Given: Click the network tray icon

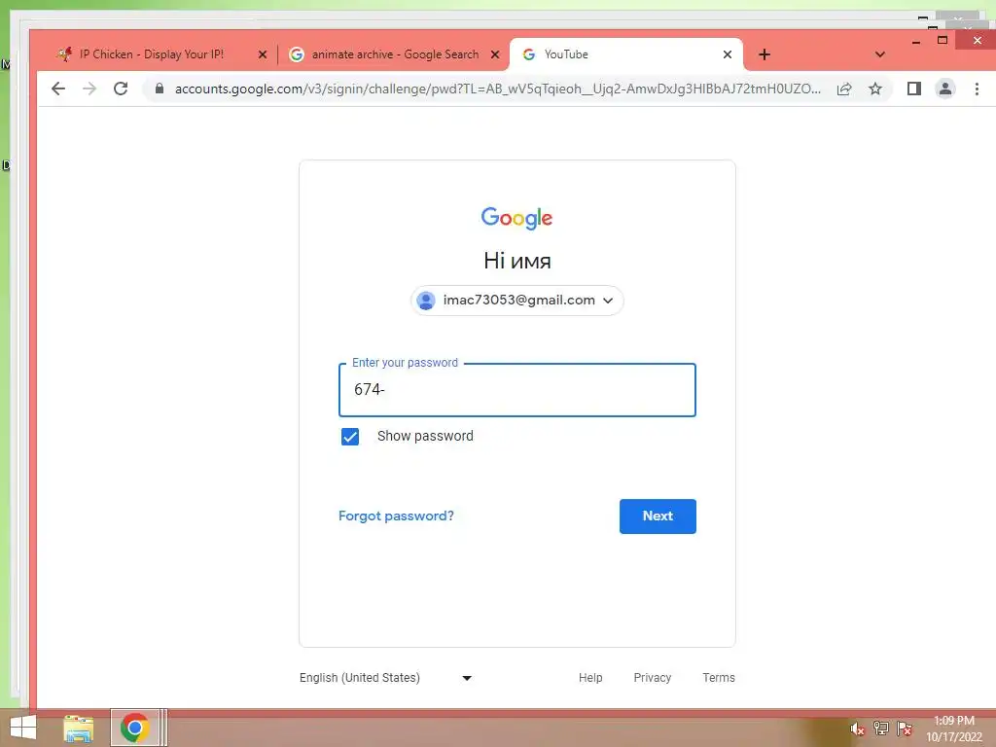Looking at the screenshot, I should 881,729.
